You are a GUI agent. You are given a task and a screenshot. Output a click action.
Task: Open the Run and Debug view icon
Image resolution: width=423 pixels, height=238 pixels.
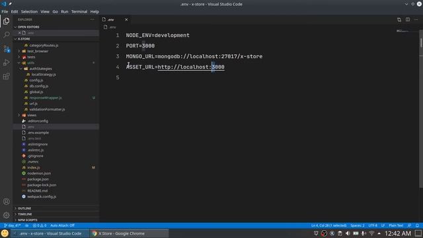click(6, 63)
